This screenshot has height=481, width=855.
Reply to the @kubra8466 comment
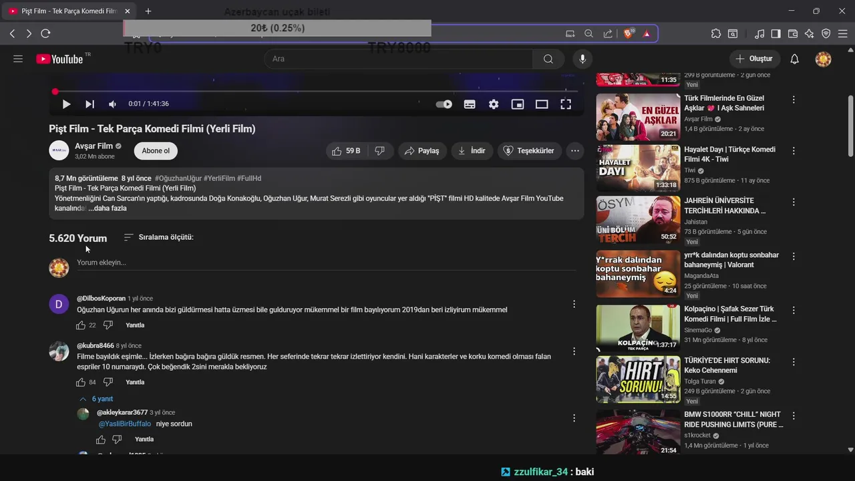pos(135,382)
